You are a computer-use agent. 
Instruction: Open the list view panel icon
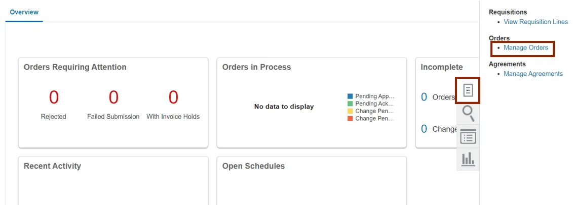(x=468, y=136)
